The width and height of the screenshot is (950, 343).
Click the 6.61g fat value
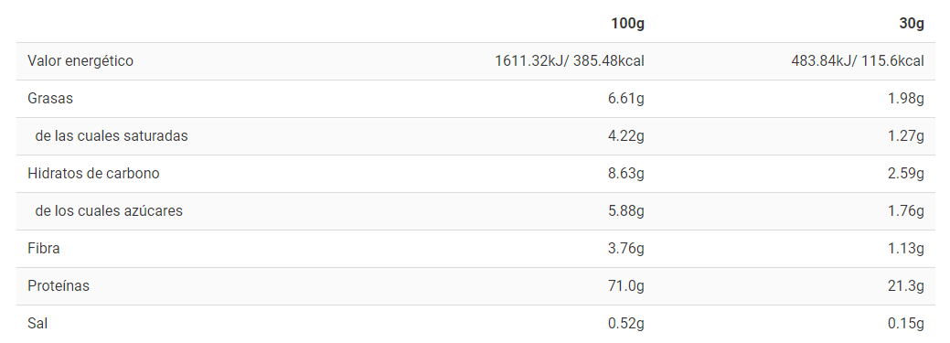(x=626, y=99)
